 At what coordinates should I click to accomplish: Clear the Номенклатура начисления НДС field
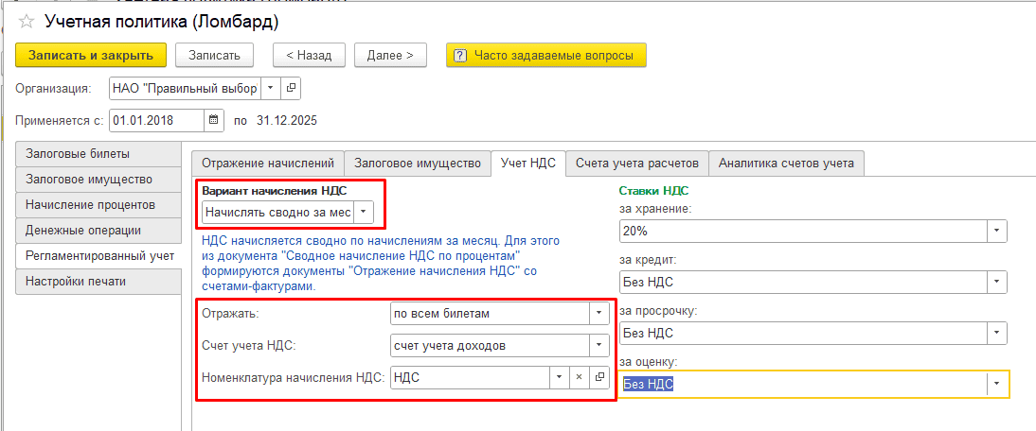click(x=579, y=377)
